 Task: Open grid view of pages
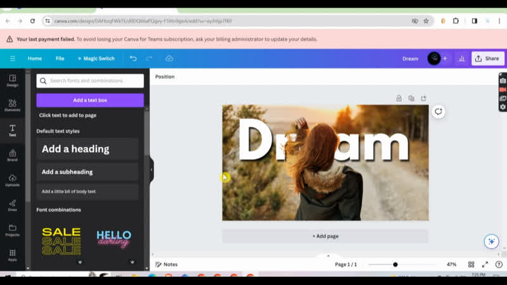click(x=471, y=264)
